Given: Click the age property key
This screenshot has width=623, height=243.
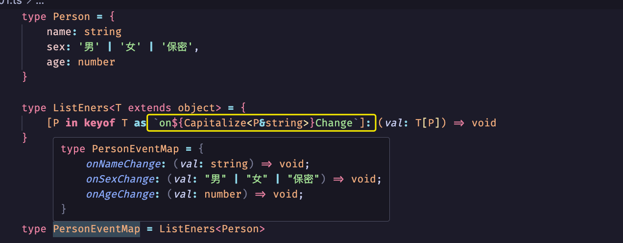Looking at the screenshot, I should [x=56, y=62].
